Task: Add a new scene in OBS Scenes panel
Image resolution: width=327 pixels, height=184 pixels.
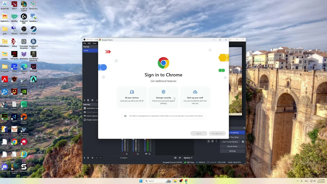Action: (85, 100)
